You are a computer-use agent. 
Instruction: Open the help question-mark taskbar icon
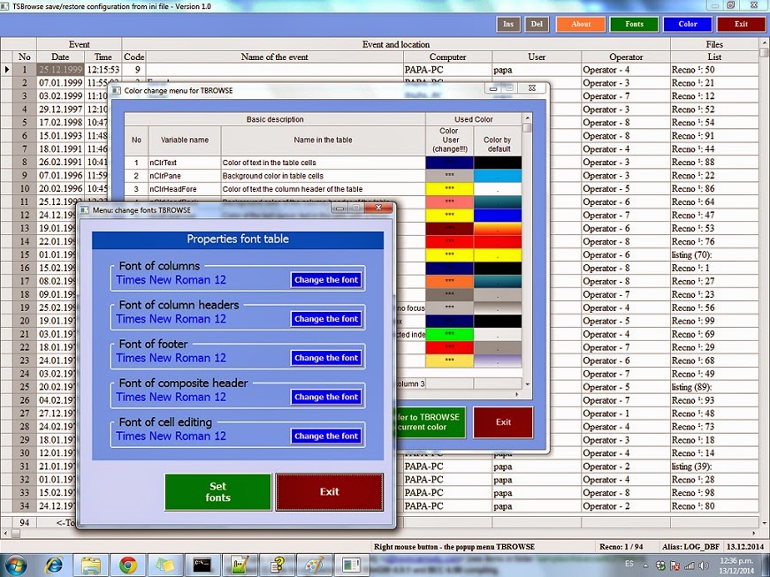pyautogui.click(x=277, y=566)
